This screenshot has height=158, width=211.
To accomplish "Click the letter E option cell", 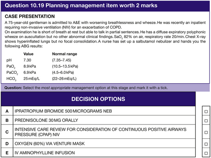I will point(7,153).
